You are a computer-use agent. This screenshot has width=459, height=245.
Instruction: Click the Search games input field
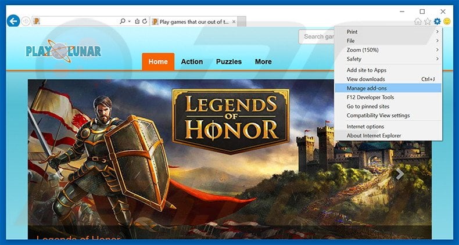[317, 37]
